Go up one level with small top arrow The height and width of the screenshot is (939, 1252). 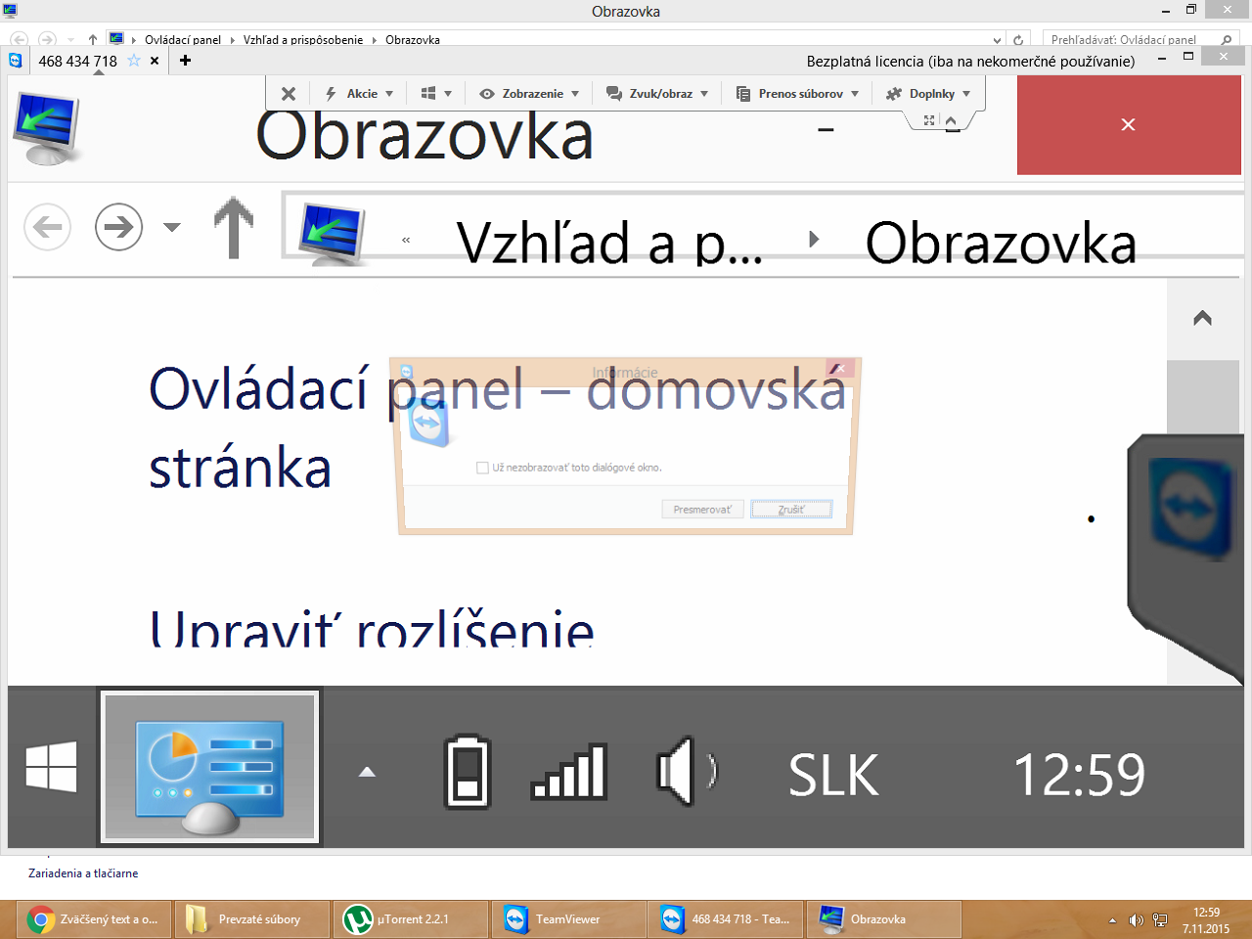tap(92, 40)
